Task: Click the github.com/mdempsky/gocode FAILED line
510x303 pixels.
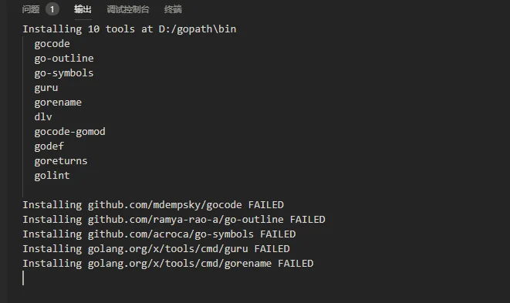Action: tap(154, 205)
